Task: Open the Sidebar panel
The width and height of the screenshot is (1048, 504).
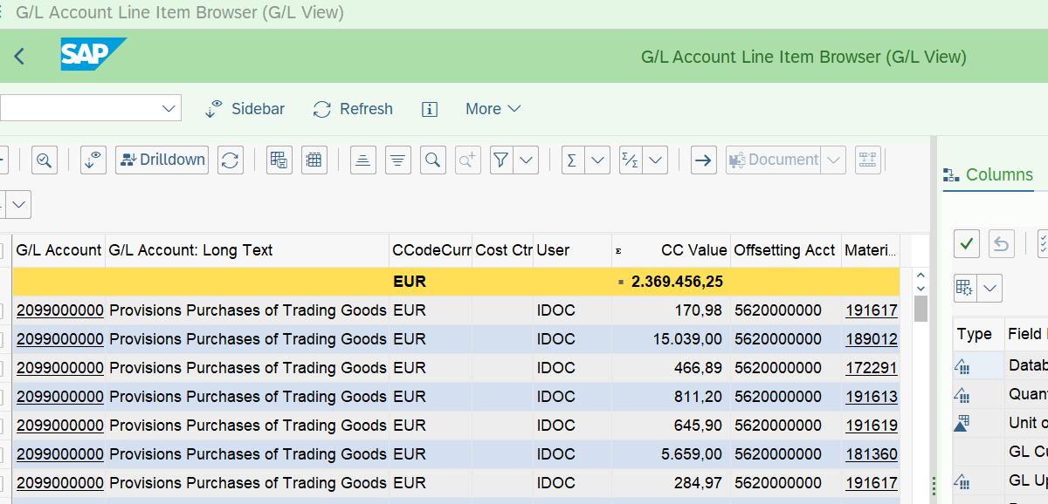Action: tap(245, 108)
